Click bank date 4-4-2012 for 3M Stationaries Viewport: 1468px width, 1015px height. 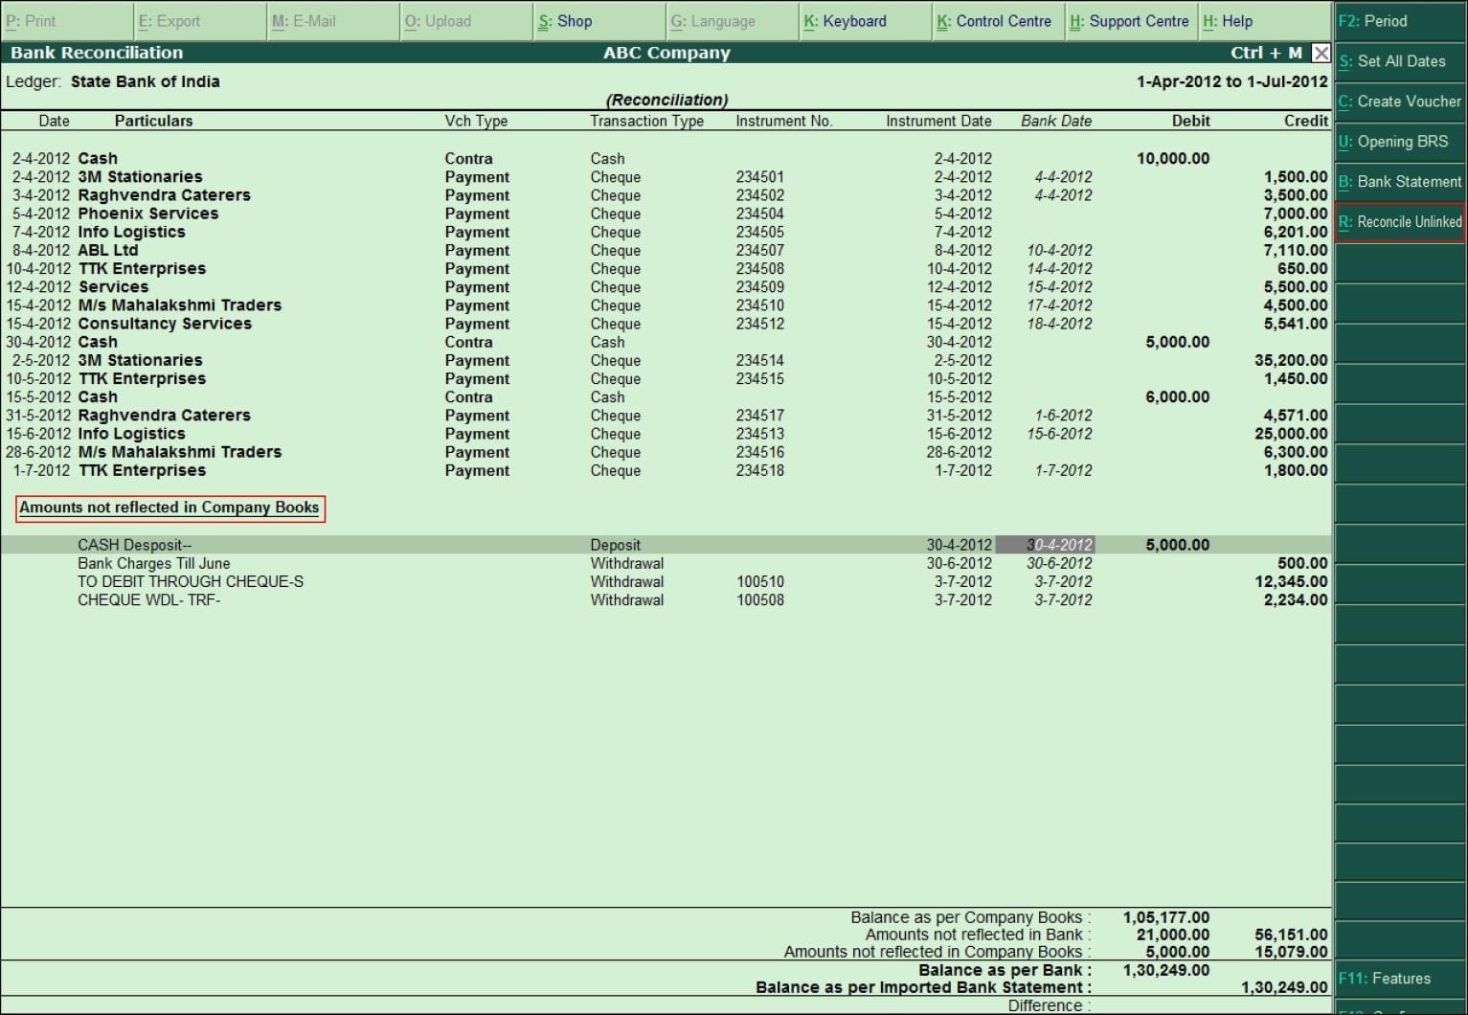(1063, 177)
